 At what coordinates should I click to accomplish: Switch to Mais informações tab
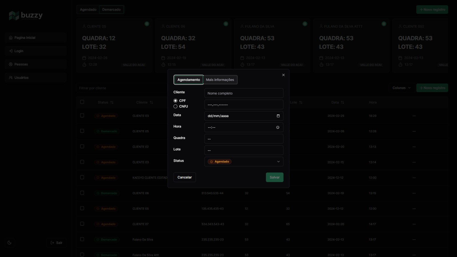pos(220,80)
